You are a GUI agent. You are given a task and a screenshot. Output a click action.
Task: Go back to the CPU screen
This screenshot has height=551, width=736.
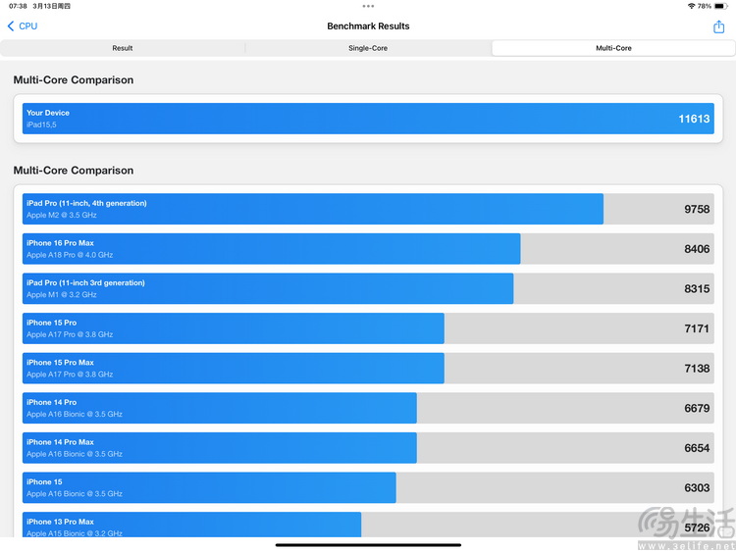click(23, 26)
